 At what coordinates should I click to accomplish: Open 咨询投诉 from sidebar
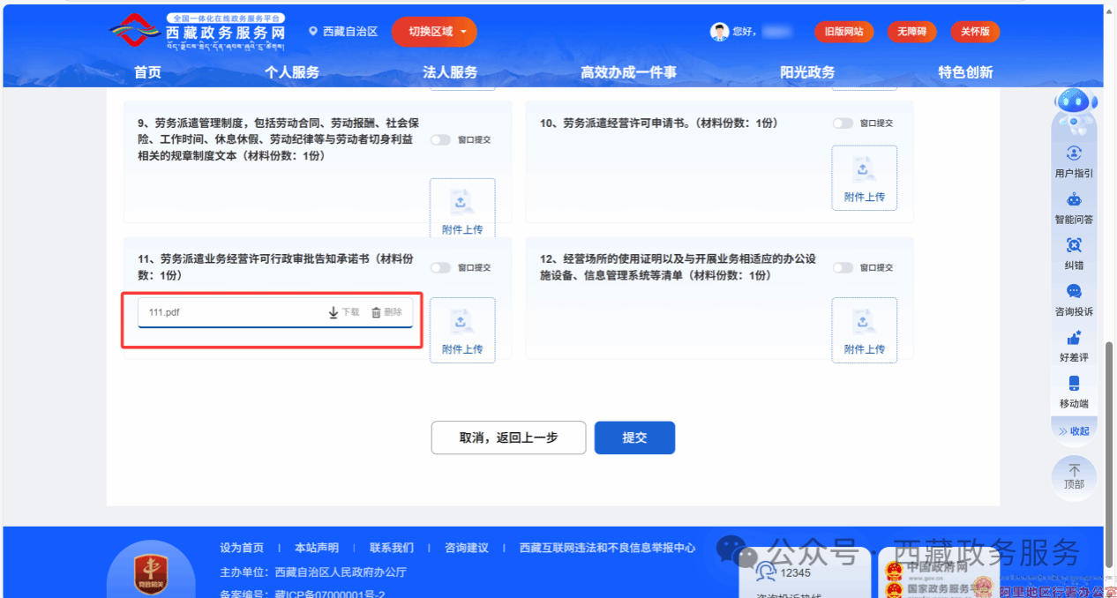[x=1074, y=292]
